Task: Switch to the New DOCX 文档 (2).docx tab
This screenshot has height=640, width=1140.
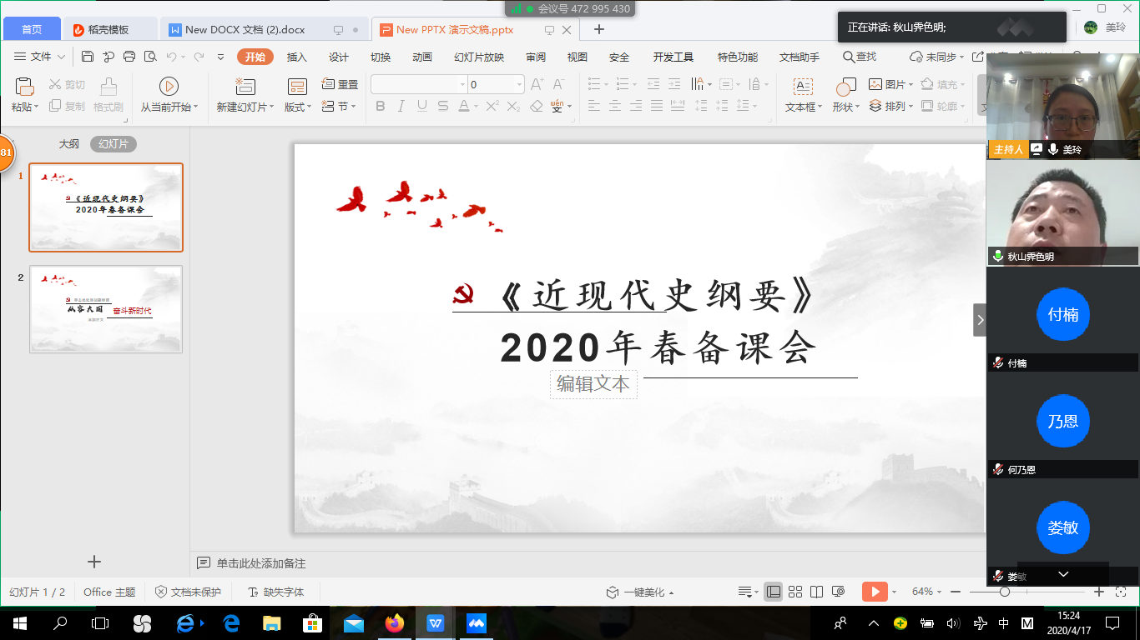Action: coord(245,29)
